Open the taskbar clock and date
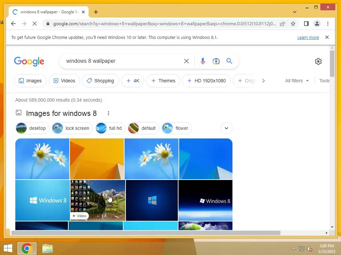 326,249
